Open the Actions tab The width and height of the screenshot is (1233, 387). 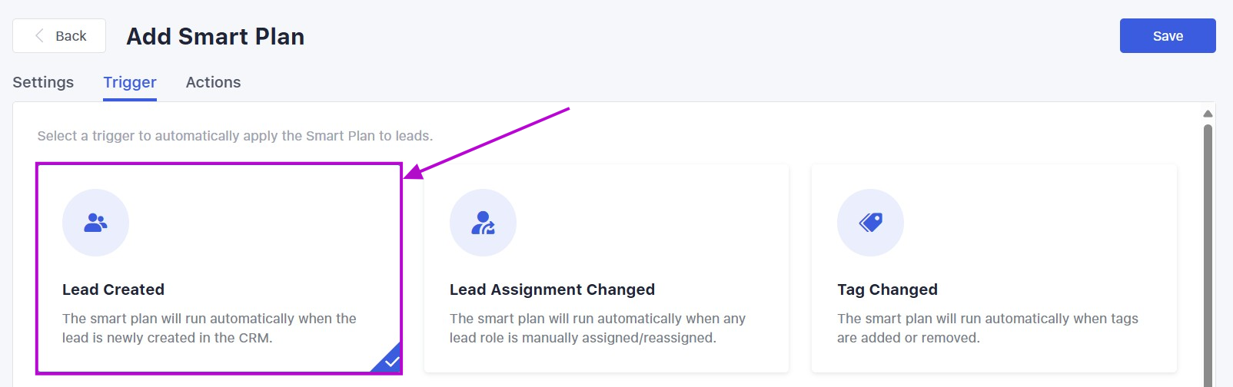click(213, 82)
